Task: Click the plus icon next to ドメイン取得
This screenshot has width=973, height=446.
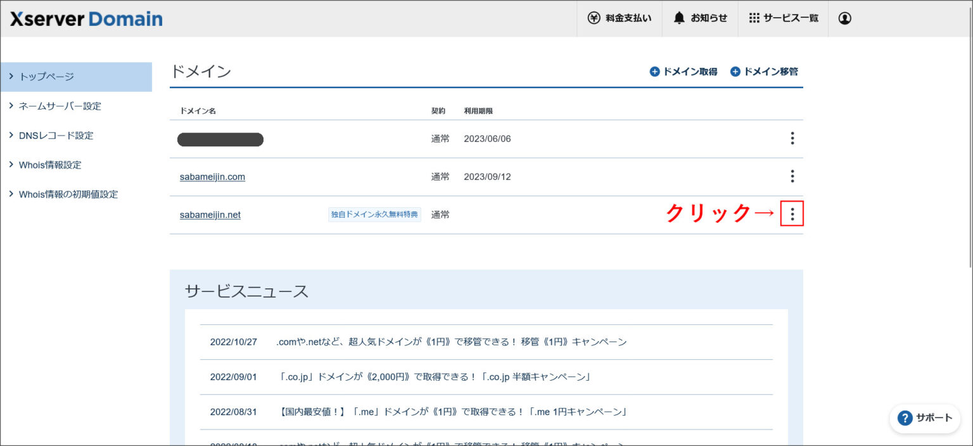Action: tap(654, 72)
